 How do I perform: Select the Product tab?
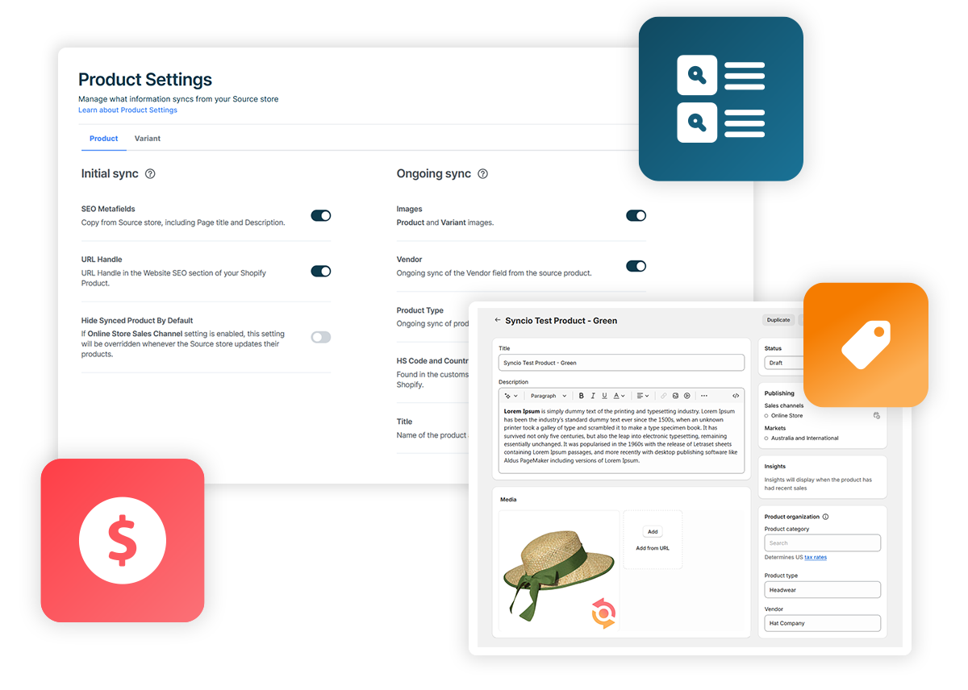click(x=103, y=138)
